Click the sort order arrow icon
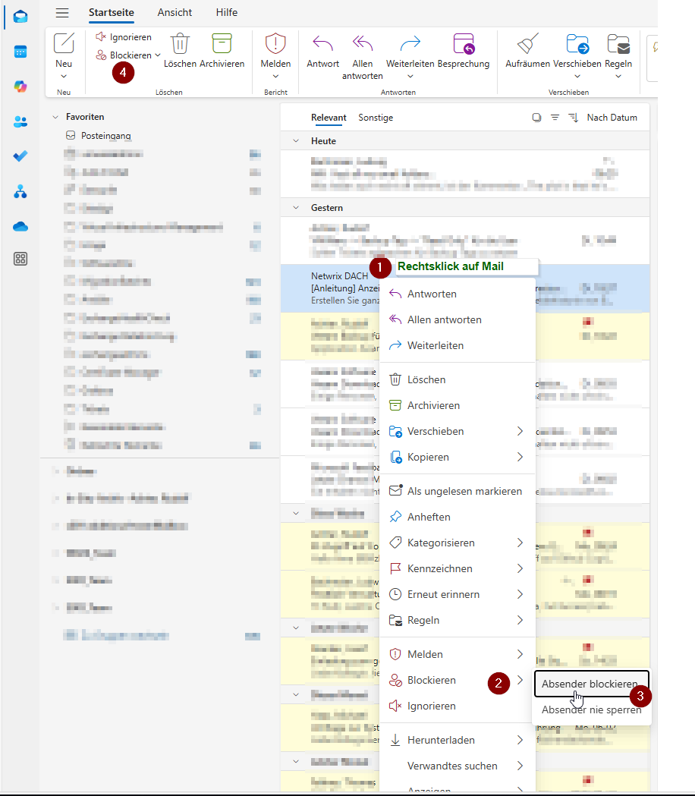 pos(573,118)
